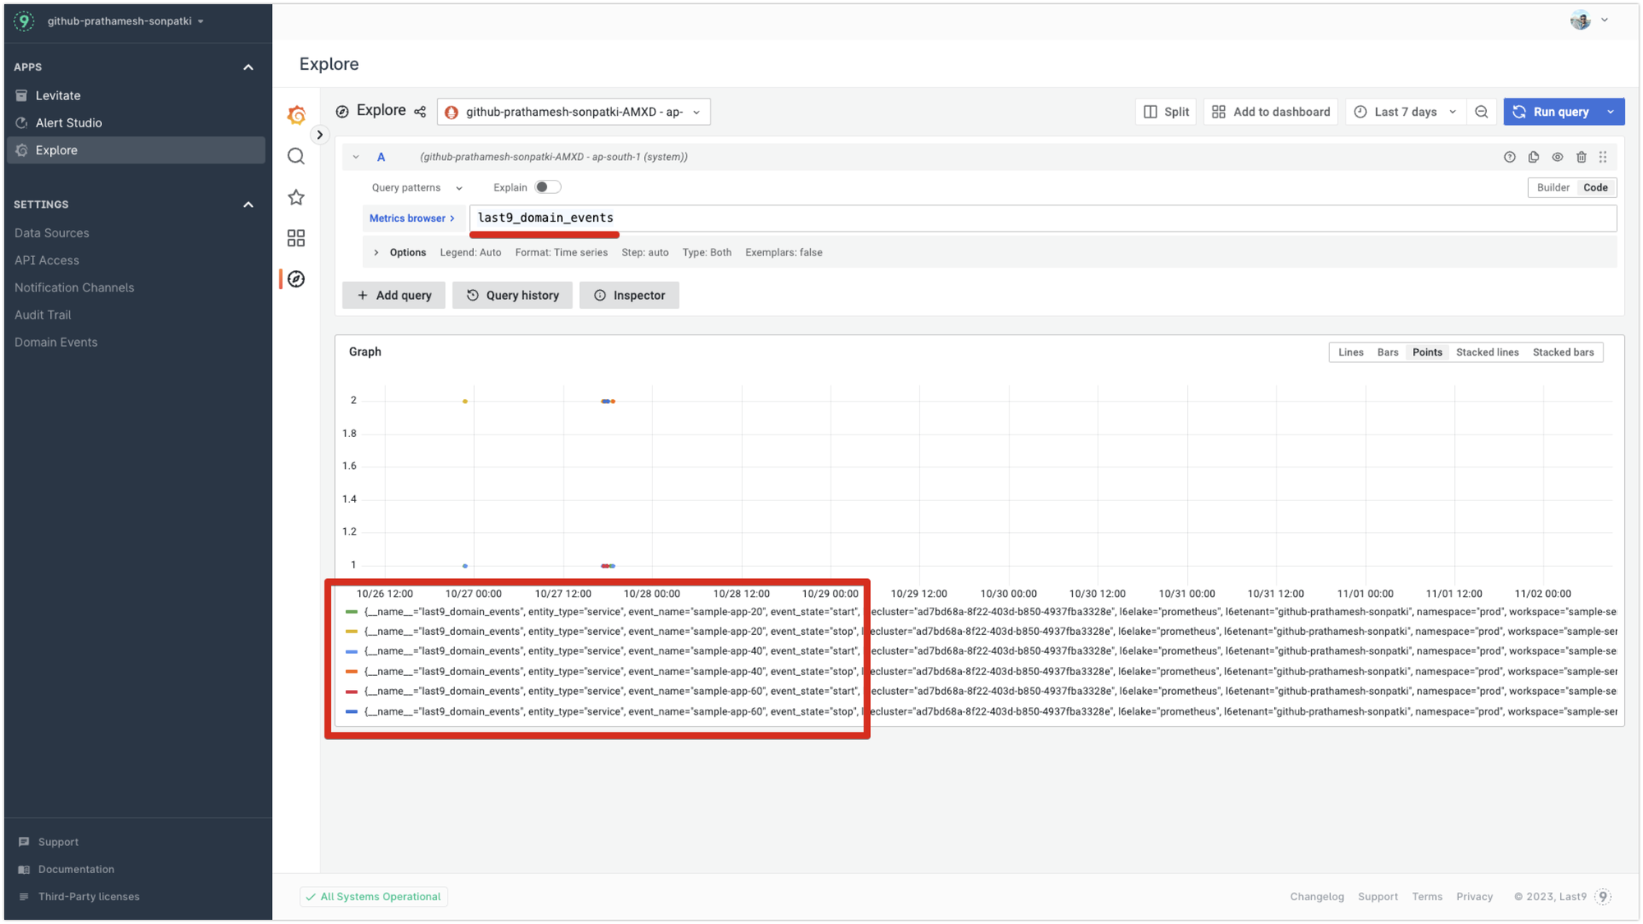Switch graph style to Stacked lines
This screenshot has width=1643, height=924.
point(1487,352)
